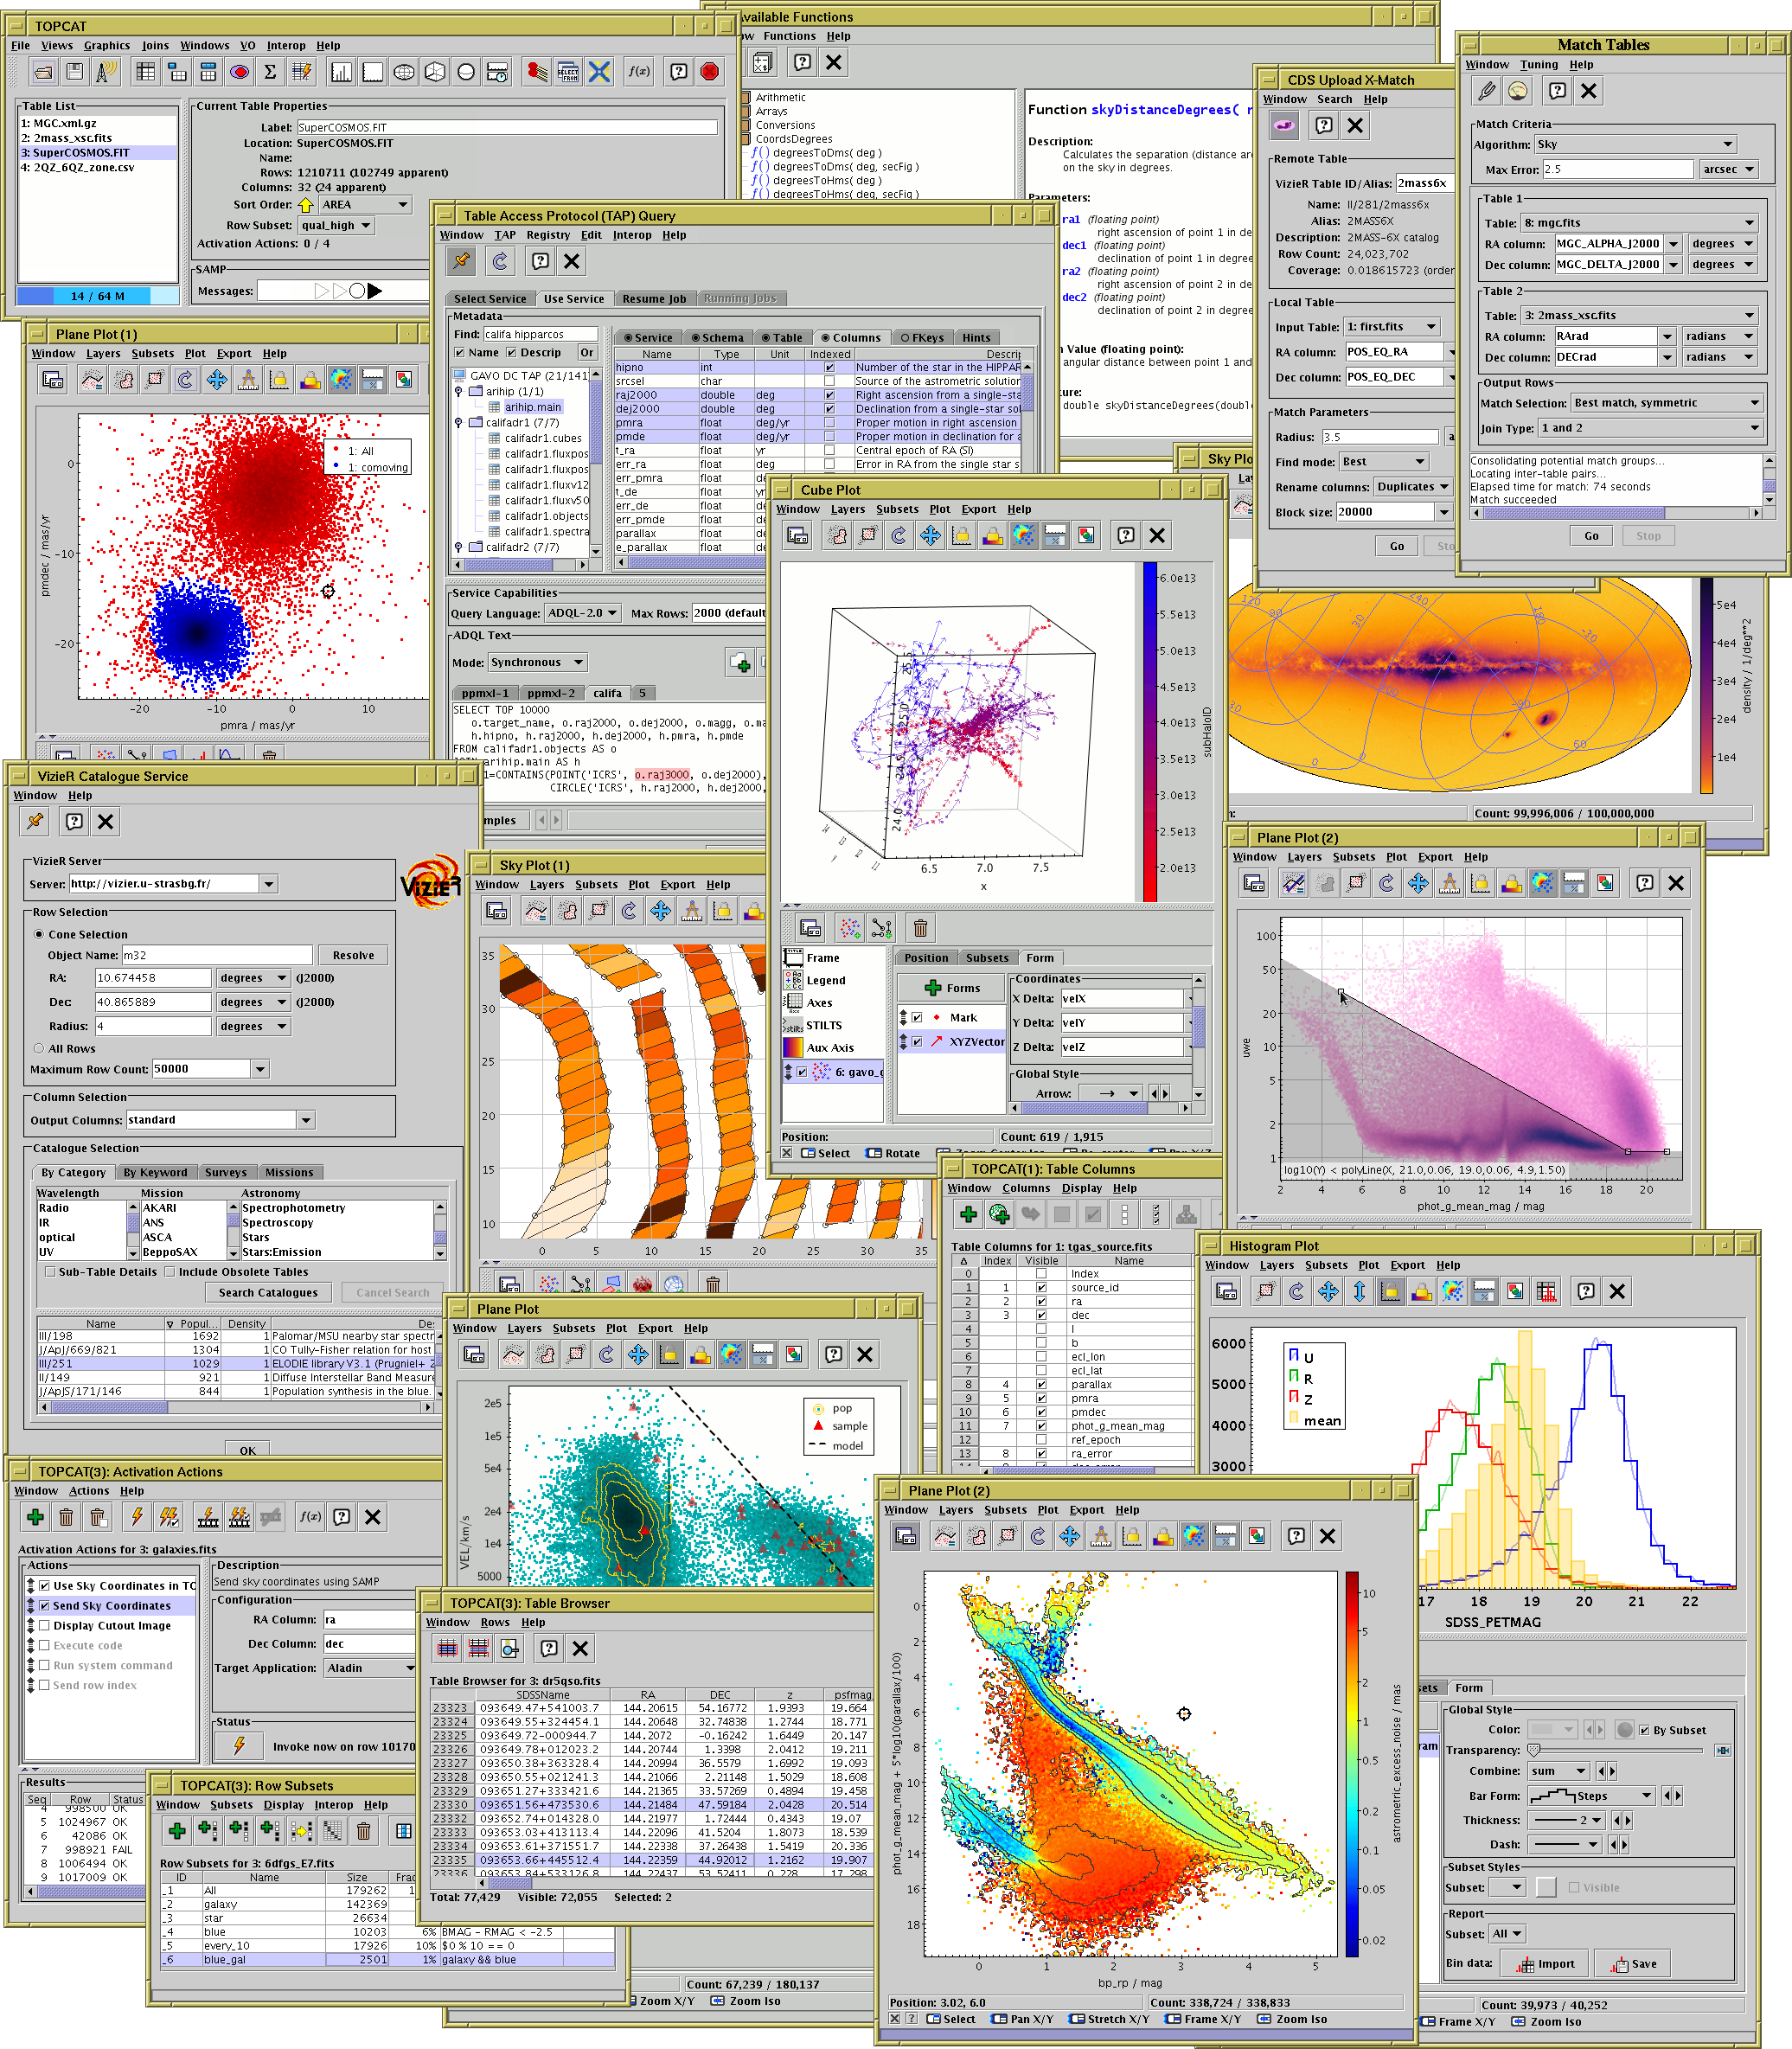Click the Activation Actions green plus icon
The width and height of the screenshot is (1792, 2049).
click(35, 1517)
